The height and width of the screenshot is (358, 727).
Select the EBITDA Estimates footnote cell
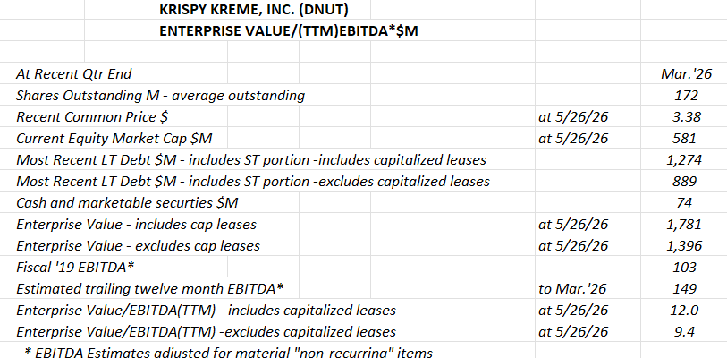click(x=228, y=352)
